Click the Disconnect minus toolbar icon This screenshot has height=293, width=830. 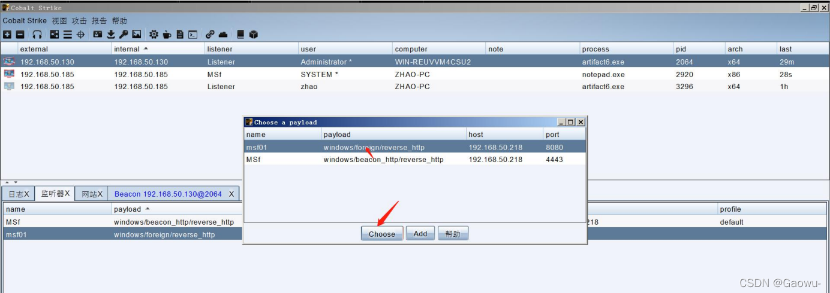point(20,35)
